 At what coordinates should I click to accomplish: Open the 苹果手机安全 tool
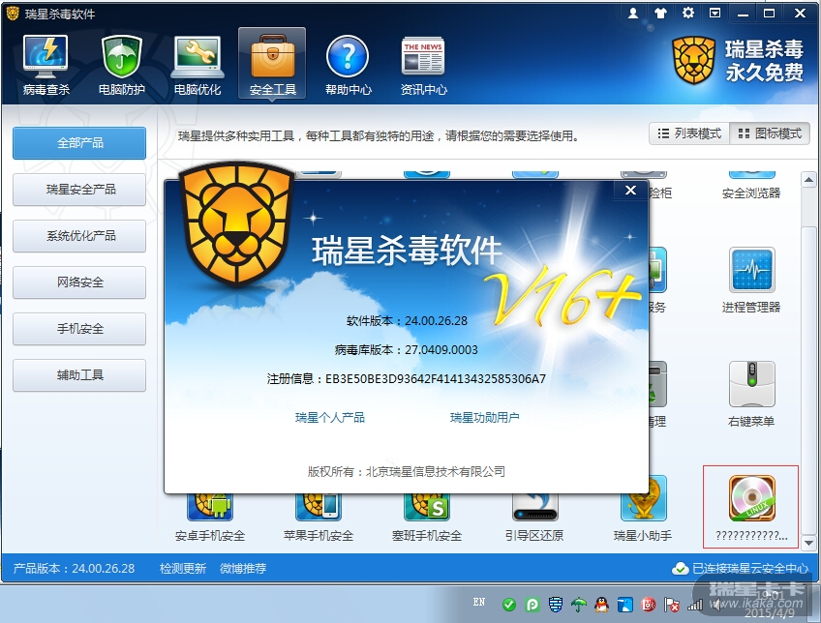click(319, 516)
